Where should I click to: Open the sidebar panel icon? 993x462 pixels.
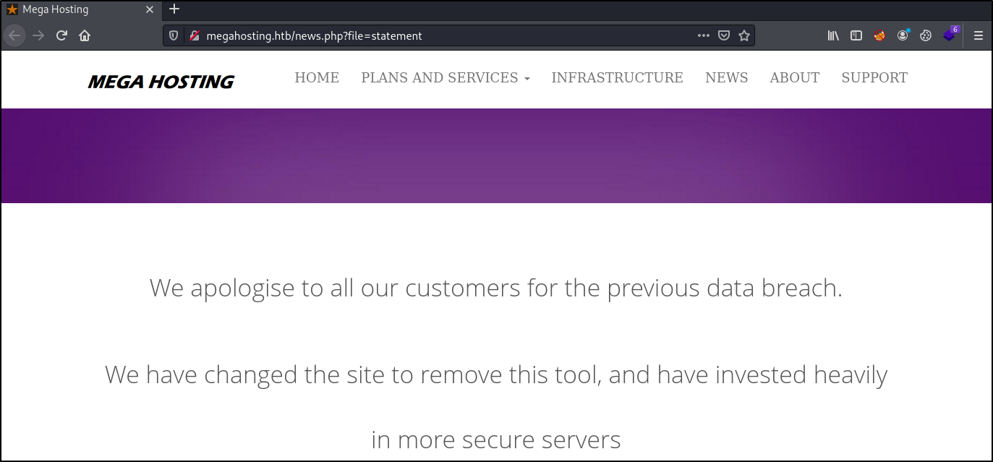point(856,35)
